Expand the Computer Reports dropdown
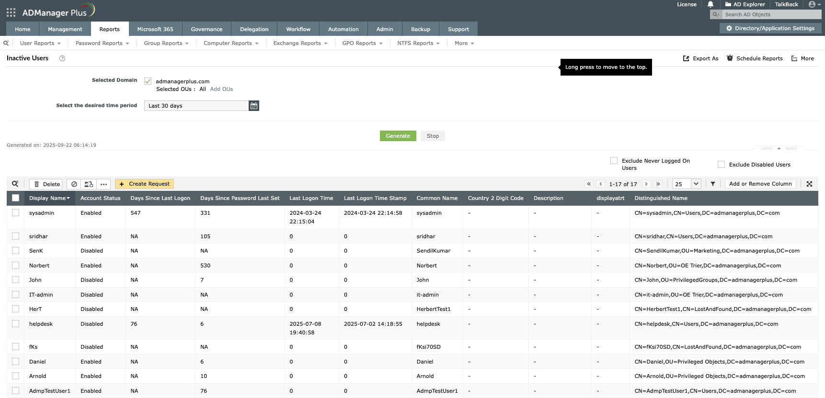The width and height of the screenshot is (825, 398). click(231, 43)
